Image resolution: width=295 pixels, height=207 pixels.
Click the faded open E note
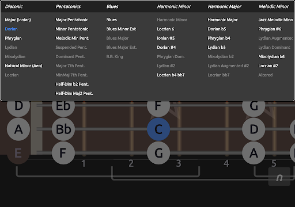(18, 153)
